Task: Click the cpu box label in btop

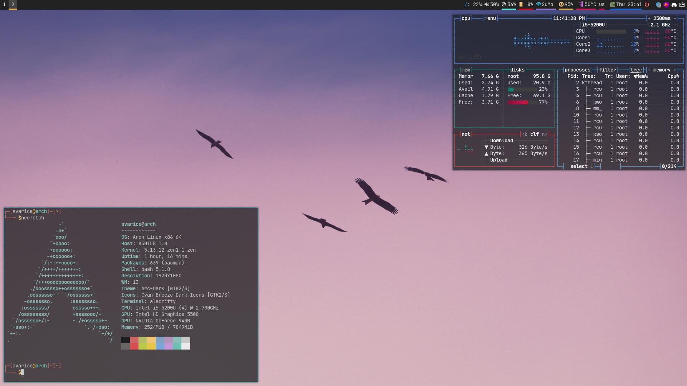Action: pos(466,19)
